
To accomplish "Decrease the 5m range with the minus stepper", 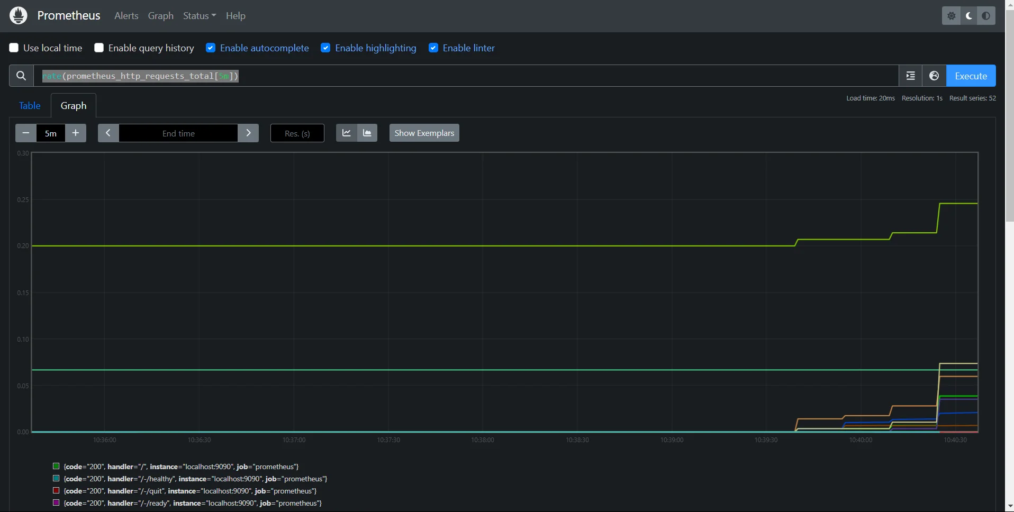I will [25, 133].
